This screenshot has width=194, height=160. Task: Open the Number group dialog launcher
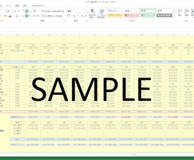tap(86, 21)
